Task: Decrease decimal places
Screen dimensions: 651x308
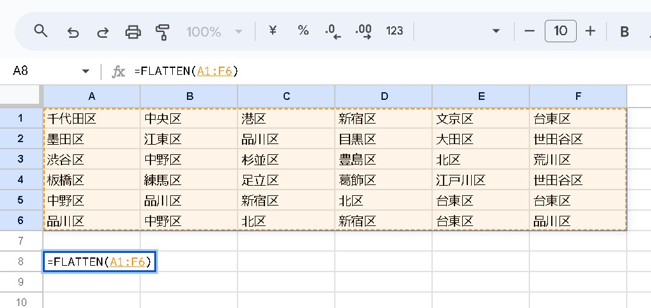Action: (333, 31)
